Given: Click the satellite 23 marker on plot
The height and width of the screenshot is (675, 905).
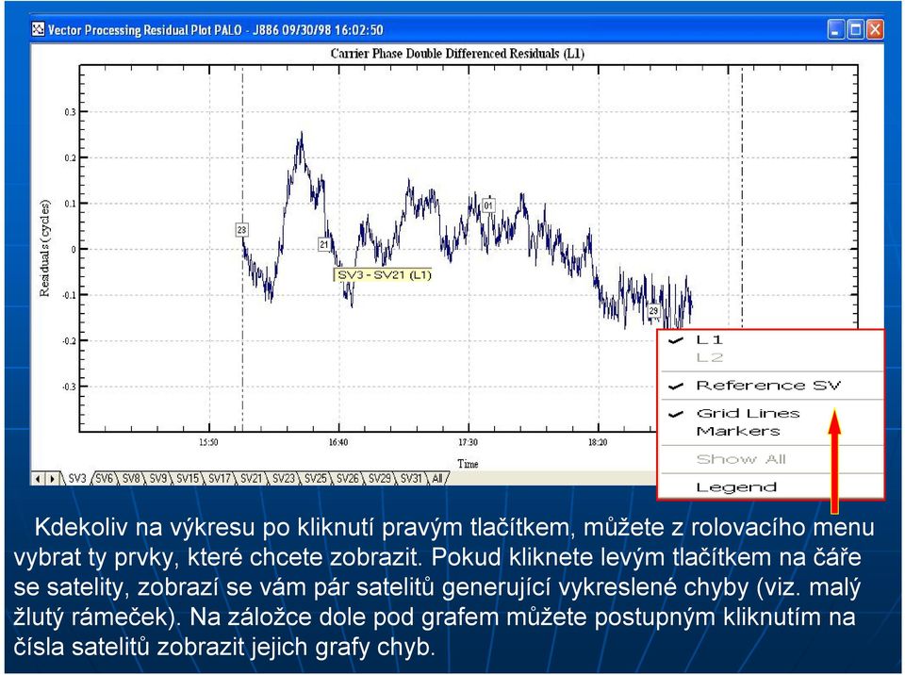Looking at the screenshot, I should (242, 230).
